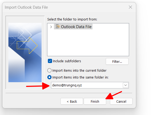Screen dimensions: 152x115
Task: Click the 'Import items into the same folder in' text
Action: click(x=80, y=77)
